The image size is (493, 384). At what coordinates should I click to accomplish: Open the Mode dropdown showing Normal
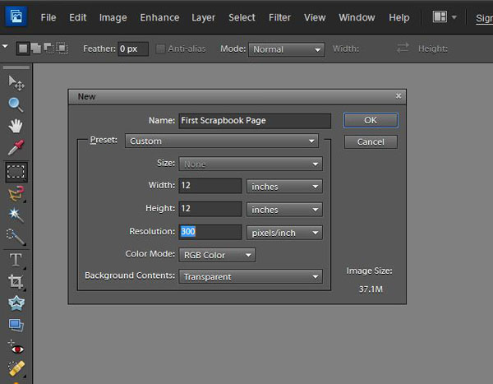[287, 49]
